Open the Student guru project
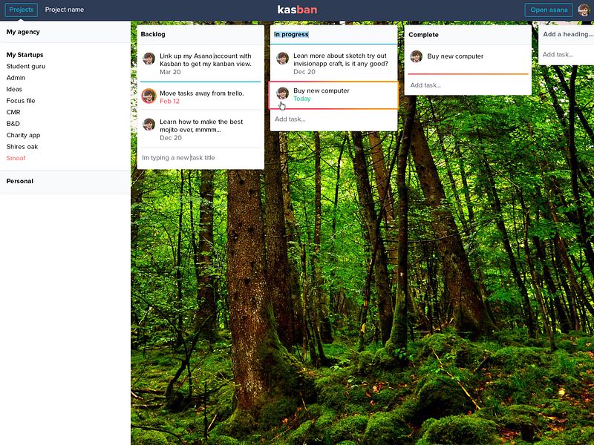This screenshot has width=594, height=445. coord(26,66)
